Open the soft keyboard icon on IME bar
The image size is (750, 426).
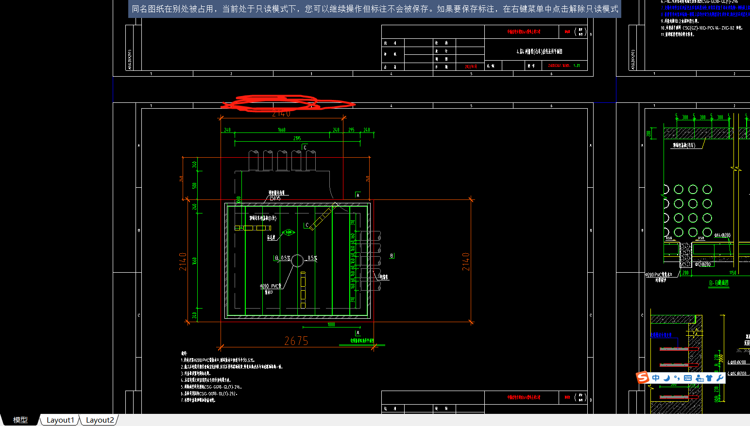[688, 378]
